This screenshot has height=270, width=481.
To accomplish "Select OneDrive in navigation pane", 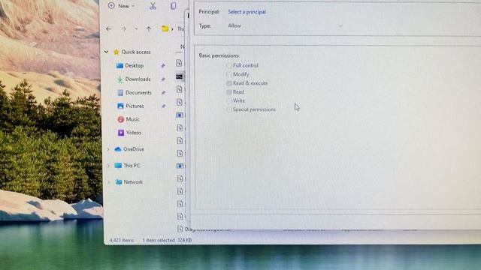I will [134, 149].
